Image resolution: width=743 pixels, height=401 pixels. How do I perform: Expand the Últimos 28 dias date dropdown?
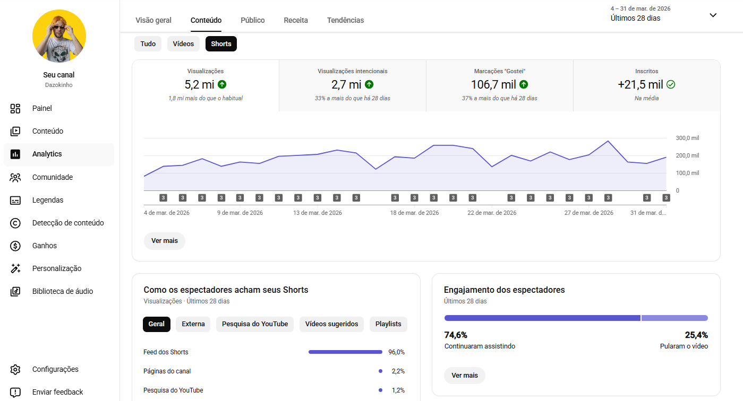click(x=713, y=15)
